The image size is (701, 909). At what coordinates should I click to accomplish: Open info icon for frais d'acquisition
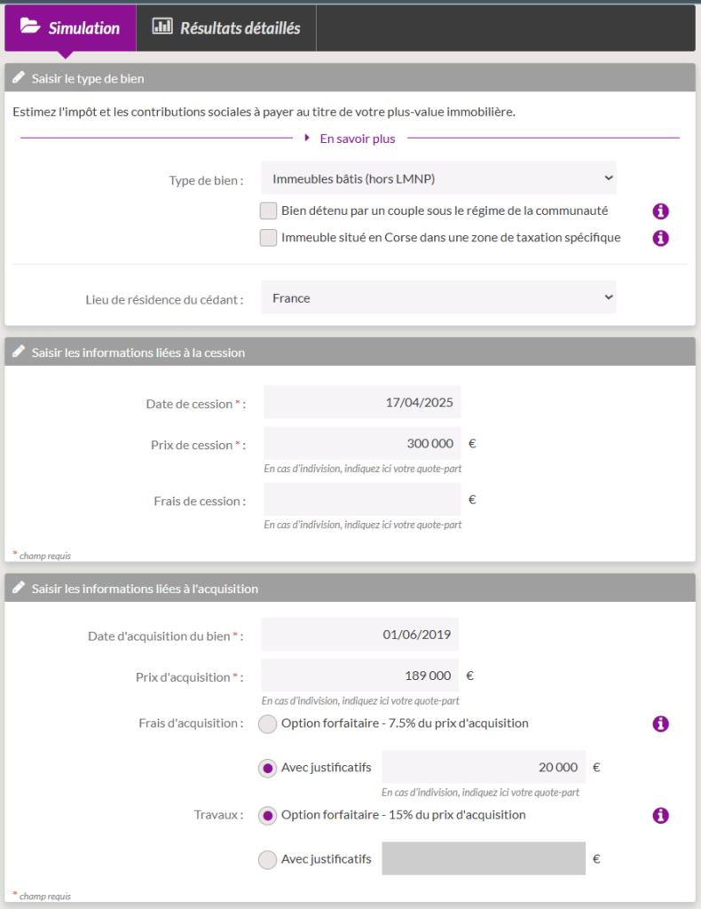pyautogui.click(x=660, y=724)
